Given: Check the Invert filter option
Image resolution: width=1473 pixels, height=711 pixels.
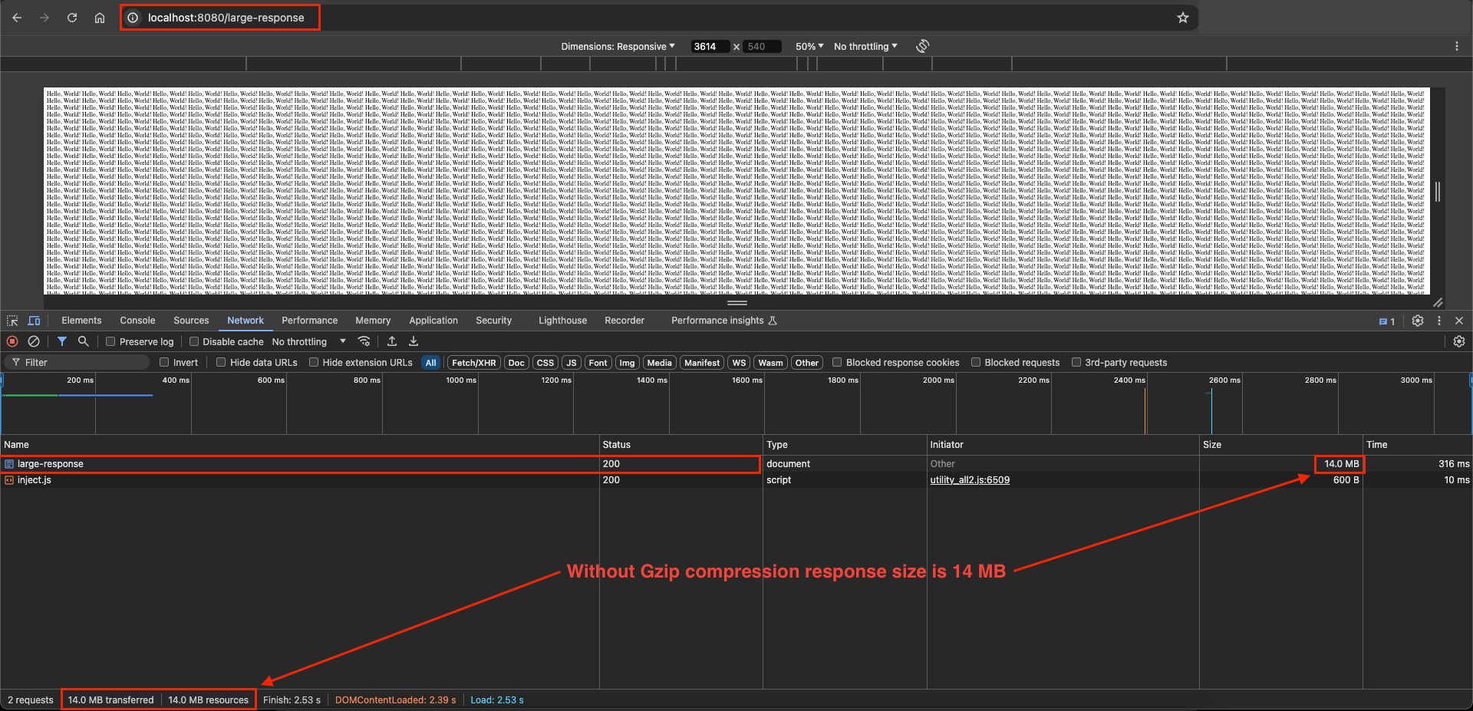Looking at the screenshot, I should [164, 362].
